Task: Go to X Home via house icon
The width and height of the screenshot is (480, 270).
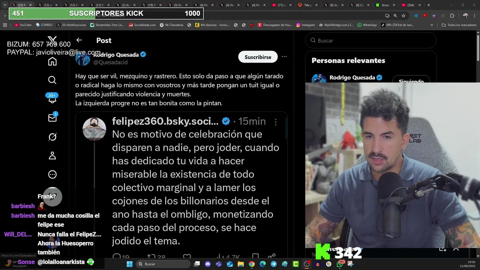Action: tap(52, 61)
